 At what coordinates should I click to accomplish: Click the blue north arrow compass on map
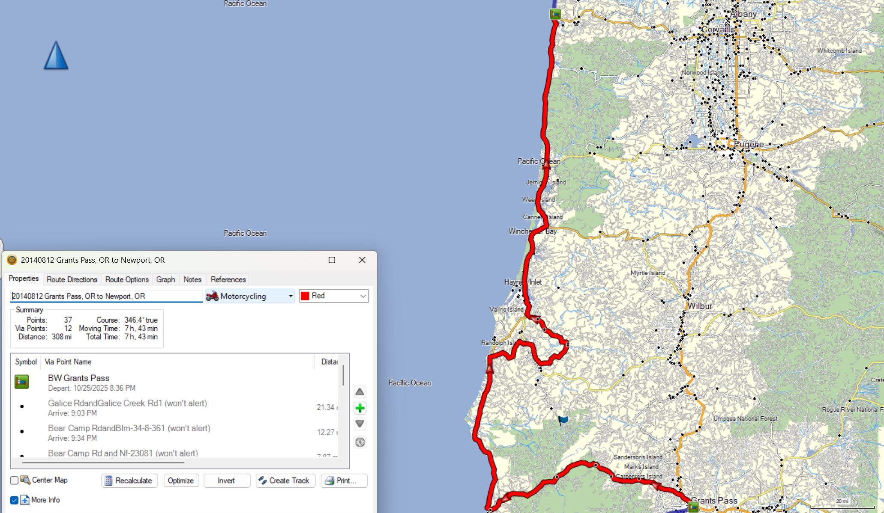point(56,56)
